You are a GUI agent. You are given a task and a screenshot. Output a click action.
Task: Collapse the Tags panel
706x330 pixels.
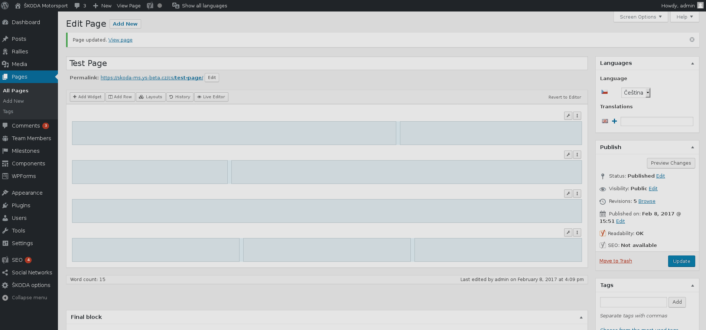pyautogui.click(x=693, y=286)
